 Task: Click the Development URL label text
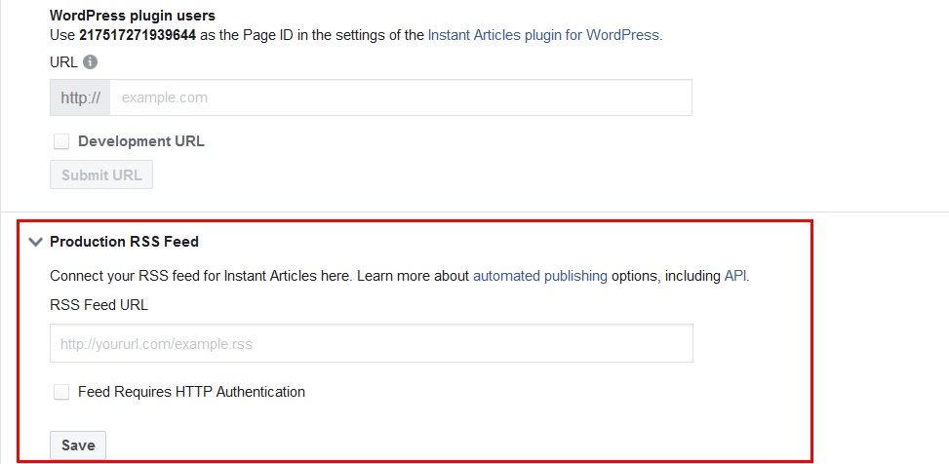[140, 141]
